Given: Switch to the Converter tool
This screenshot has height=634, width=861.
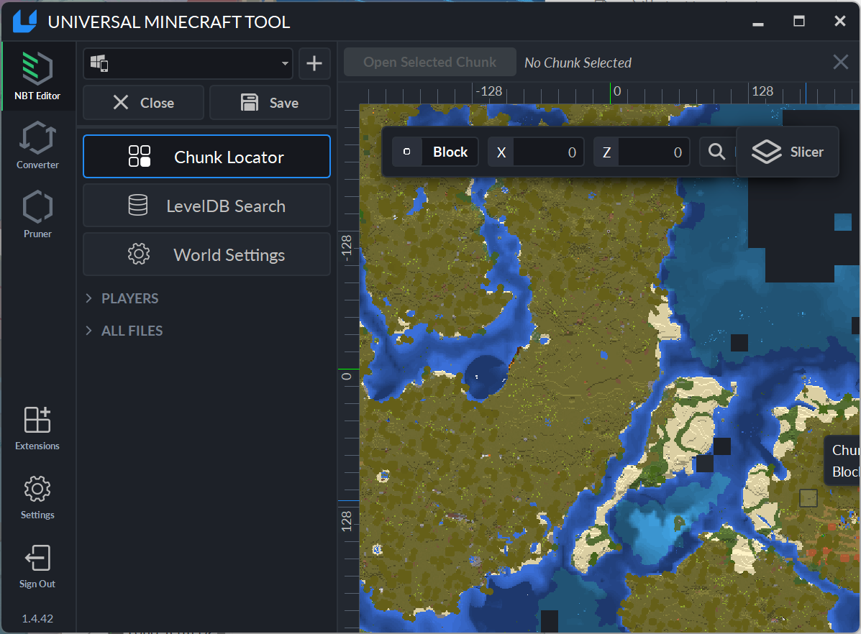Looking at the screenshot, I should coord(37,145).
